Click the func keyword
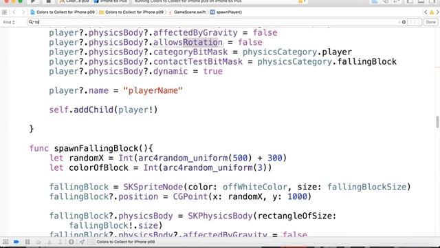 (x=39, y=148)
